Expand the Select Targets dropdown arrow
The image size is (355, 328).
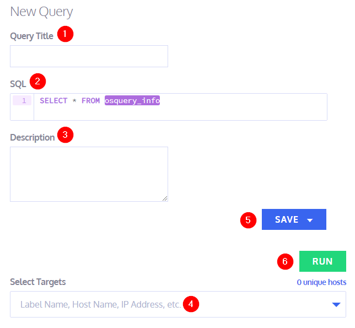click(336, 304)
